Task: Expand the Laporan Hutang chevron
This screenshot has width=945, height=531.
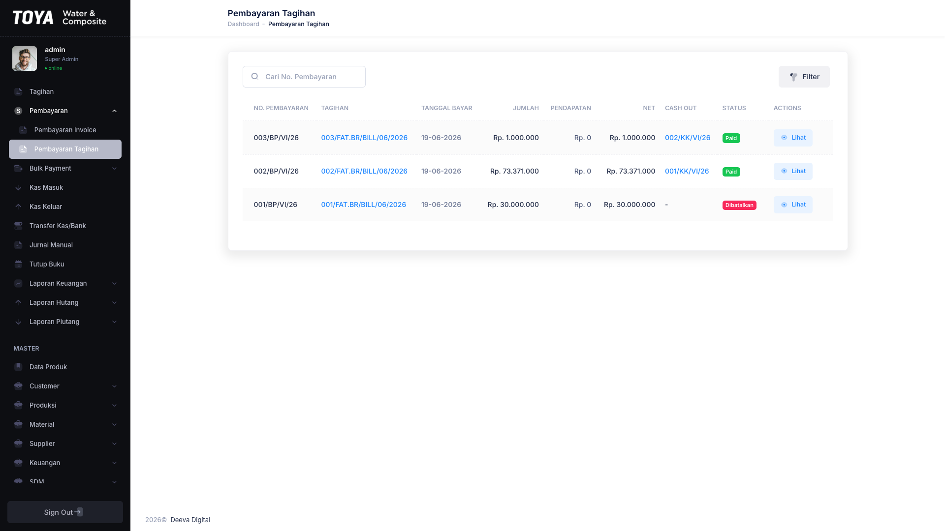Action: pos(114,303)
